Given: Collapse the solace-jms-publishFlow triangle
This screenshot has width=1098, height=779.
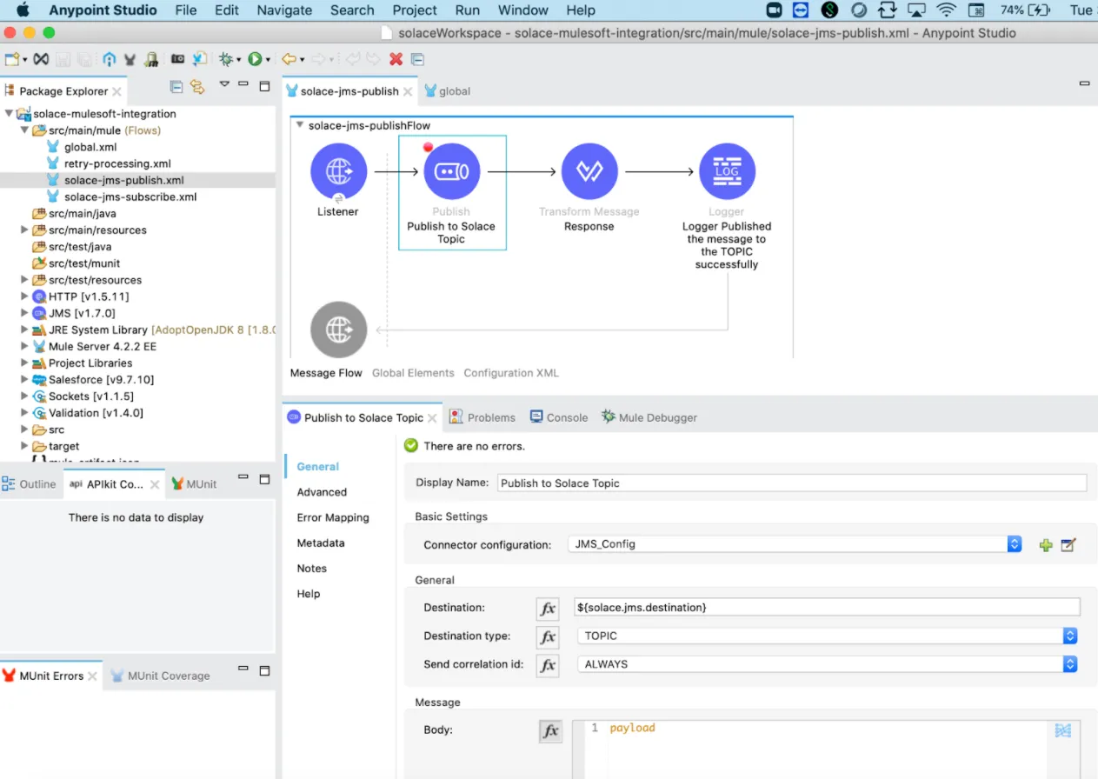Looking at the screenshot, I should (x=300, y=125).
